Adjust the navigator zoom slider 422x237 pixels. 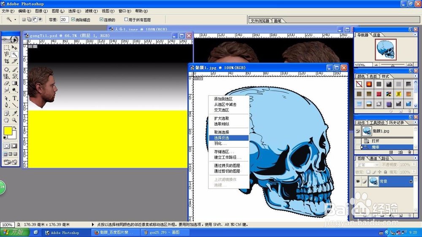(x=392, y=65)
